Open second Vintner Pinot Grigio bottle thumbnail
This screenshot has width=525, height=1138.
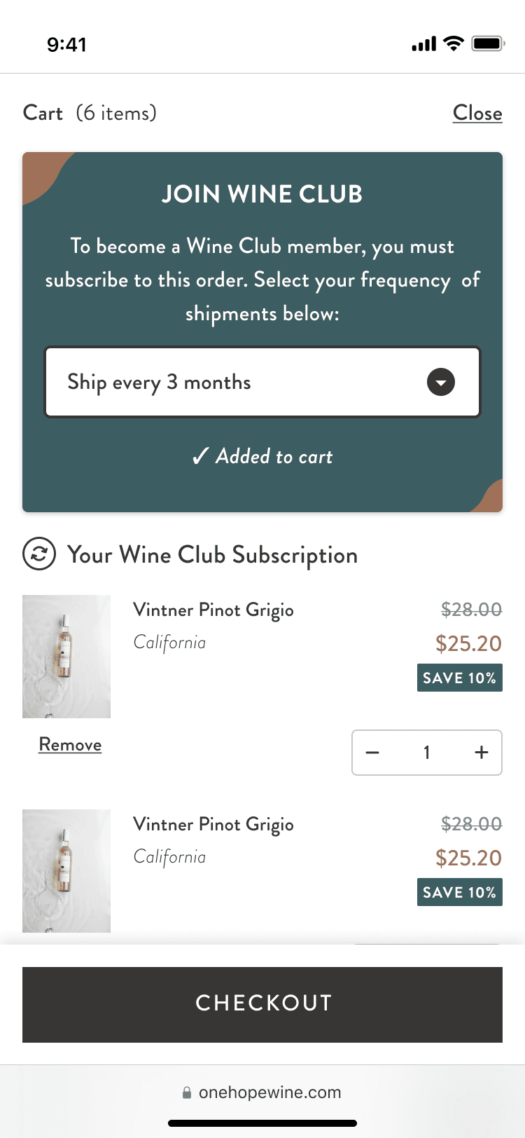click(66, 870)
